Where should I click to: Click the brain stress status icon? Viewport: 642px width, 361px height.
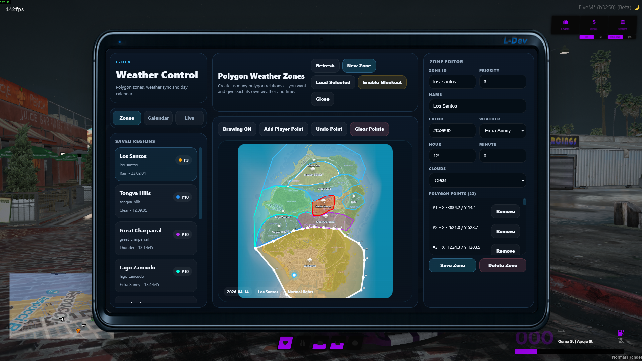coord(355,343)
